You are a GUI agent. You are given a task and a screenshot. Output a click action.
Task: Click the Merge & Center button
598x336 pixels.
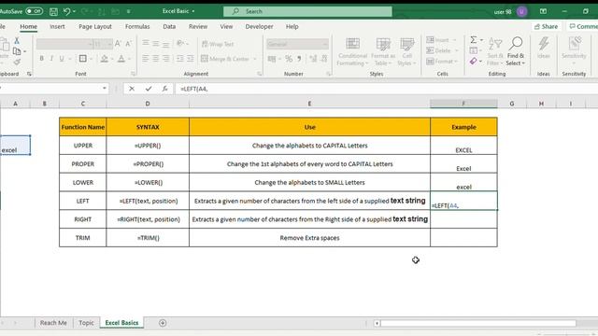tap(225, 59)
